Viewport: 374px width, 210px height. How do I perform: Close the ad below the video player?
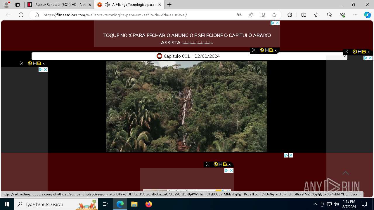click(x=291, y=155)
